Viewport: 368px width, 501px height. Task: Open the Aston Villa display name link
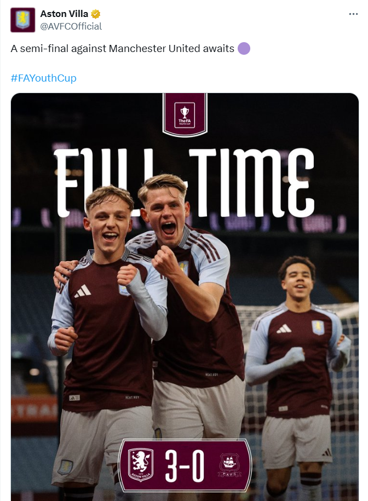tap(64, 14)
